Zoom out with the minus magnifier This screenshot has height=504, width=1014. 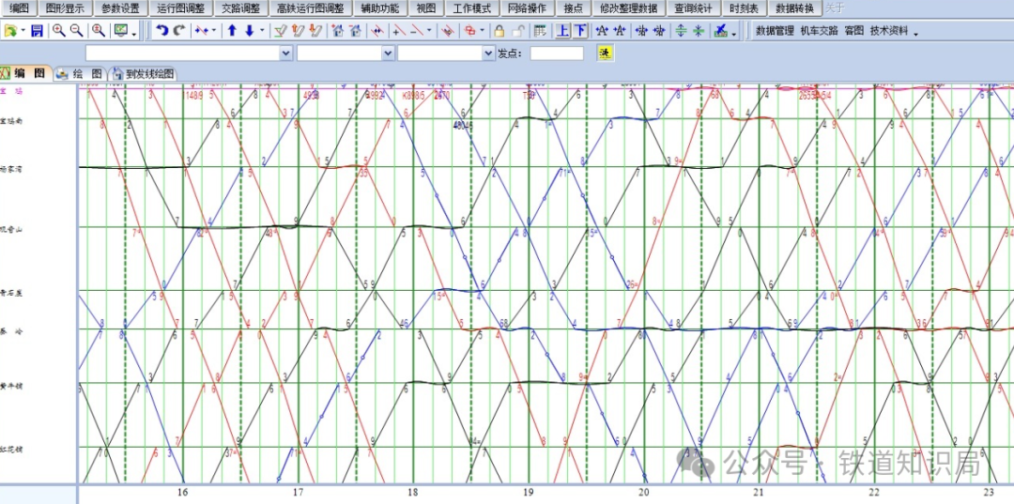click(77, 31)
